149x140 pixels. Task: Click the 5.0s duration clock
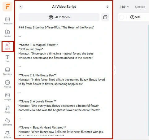(x=135, y=17)
